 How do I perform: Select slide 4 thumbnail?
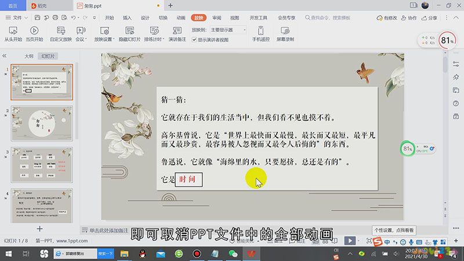(42, 206)
